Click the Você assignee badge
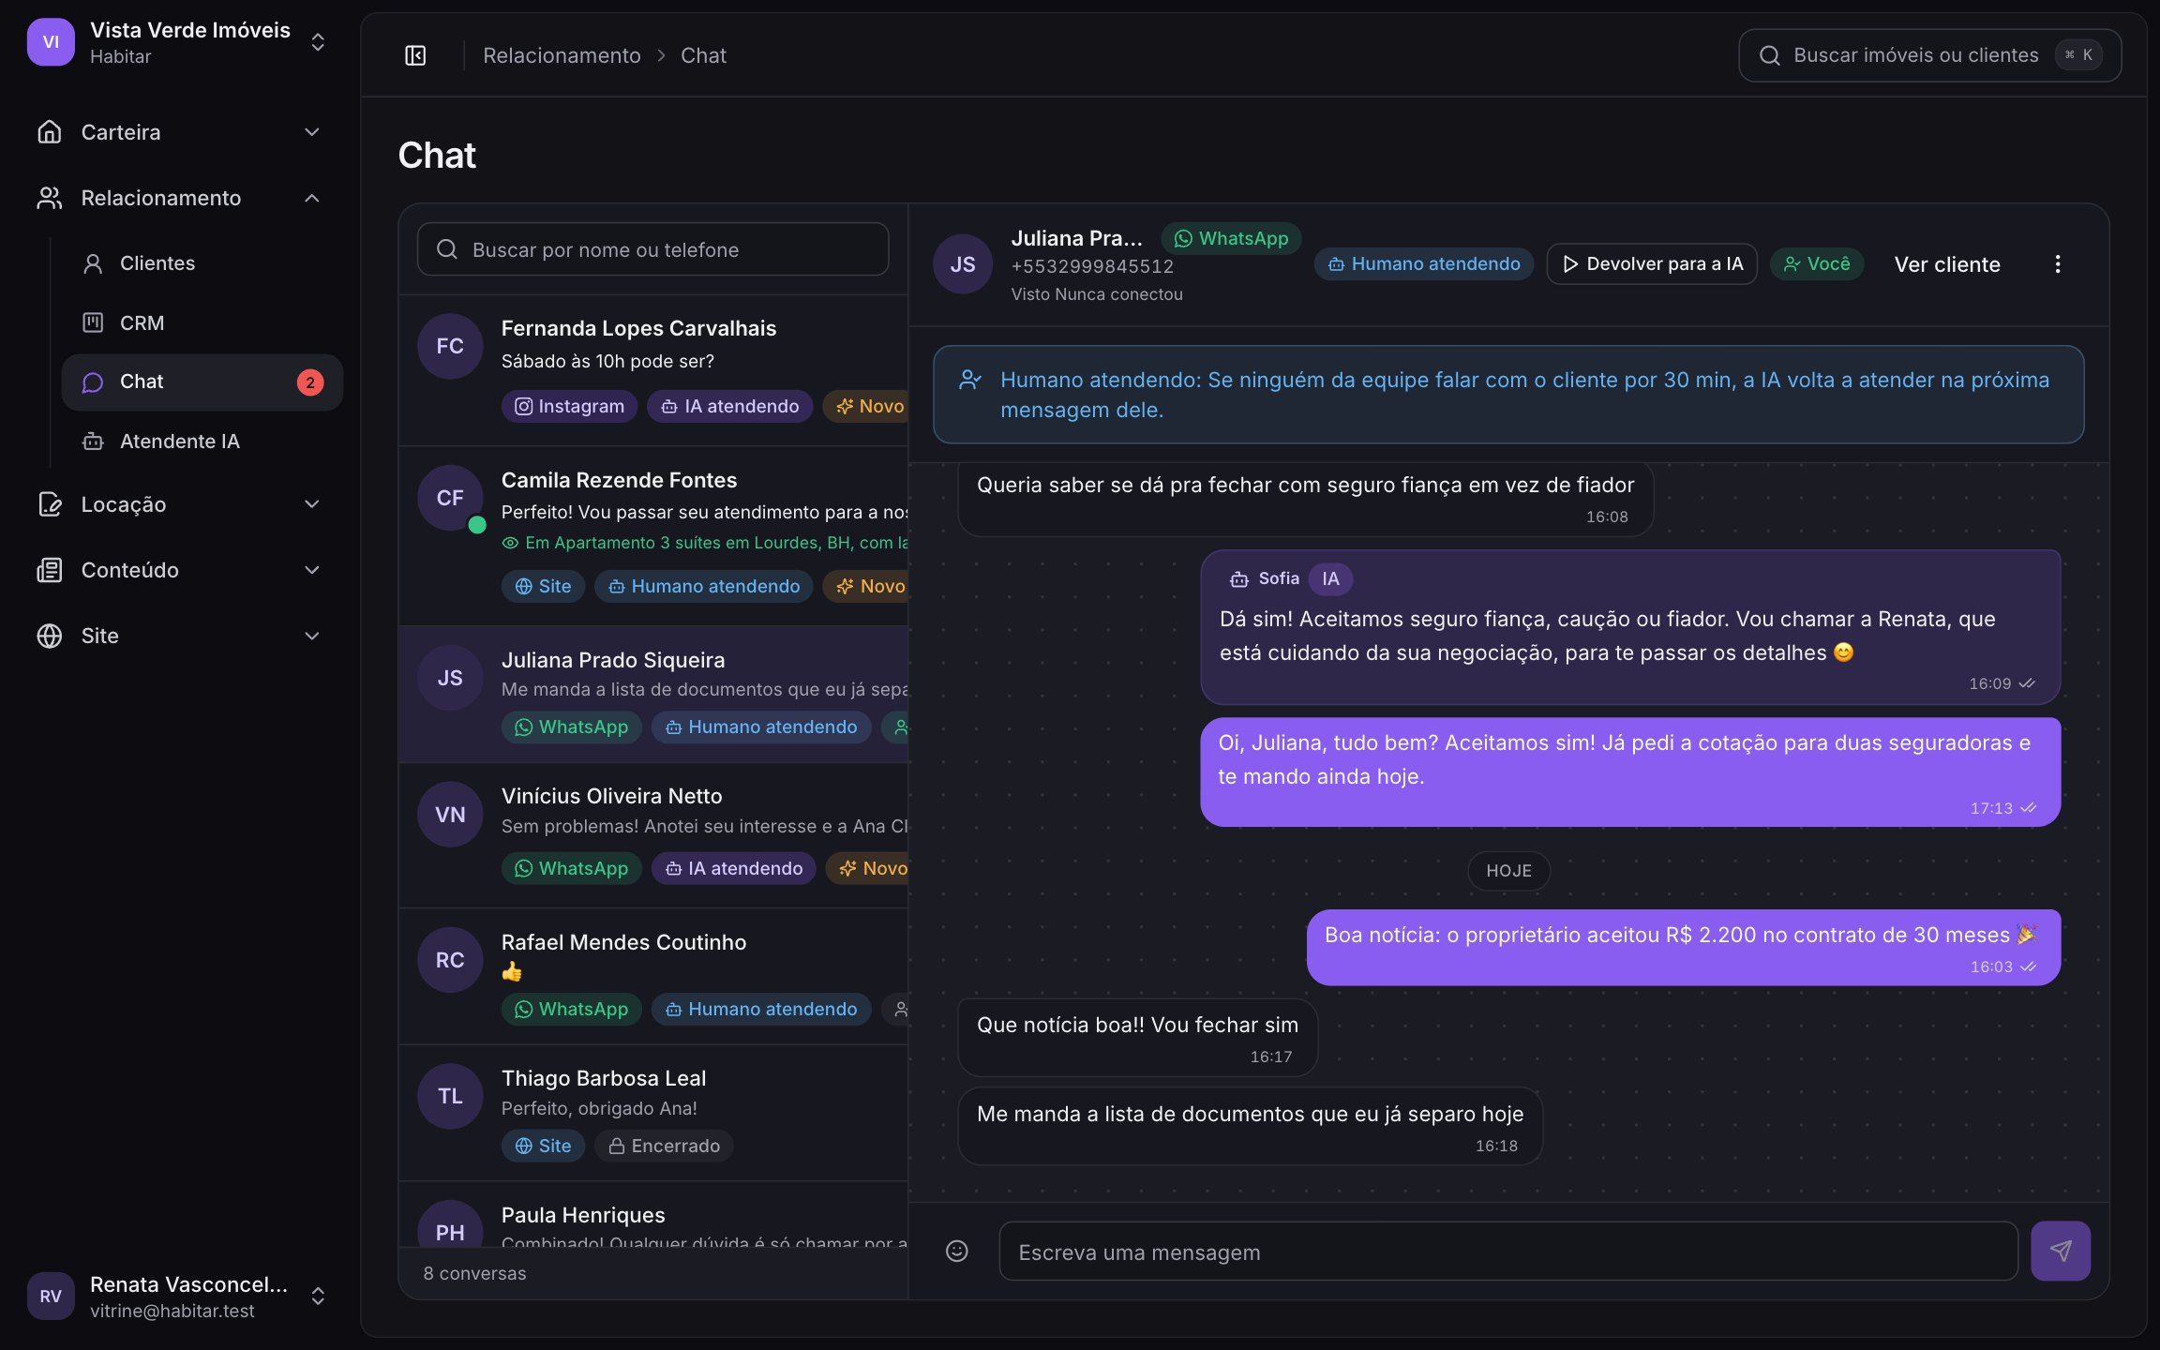 [x=1816, y=264]
